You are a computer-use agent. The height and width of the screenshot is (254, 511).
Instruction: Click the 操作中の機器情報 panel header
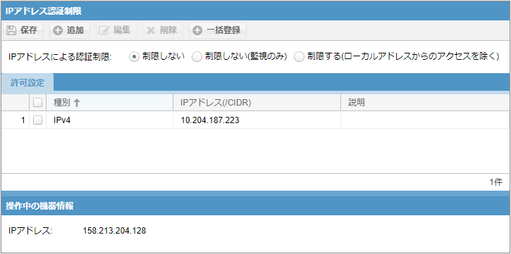tap(255, 206)
